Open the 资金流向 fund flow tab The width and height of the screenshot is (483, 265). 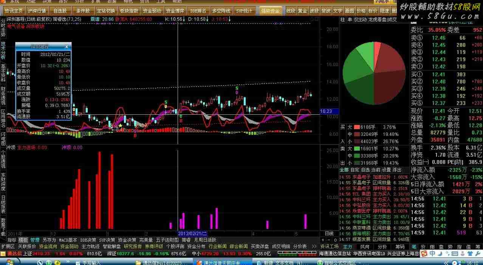[48, 247]
